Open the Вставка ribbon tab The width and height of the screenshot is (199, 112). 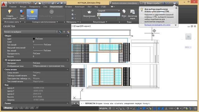[68, 7]
